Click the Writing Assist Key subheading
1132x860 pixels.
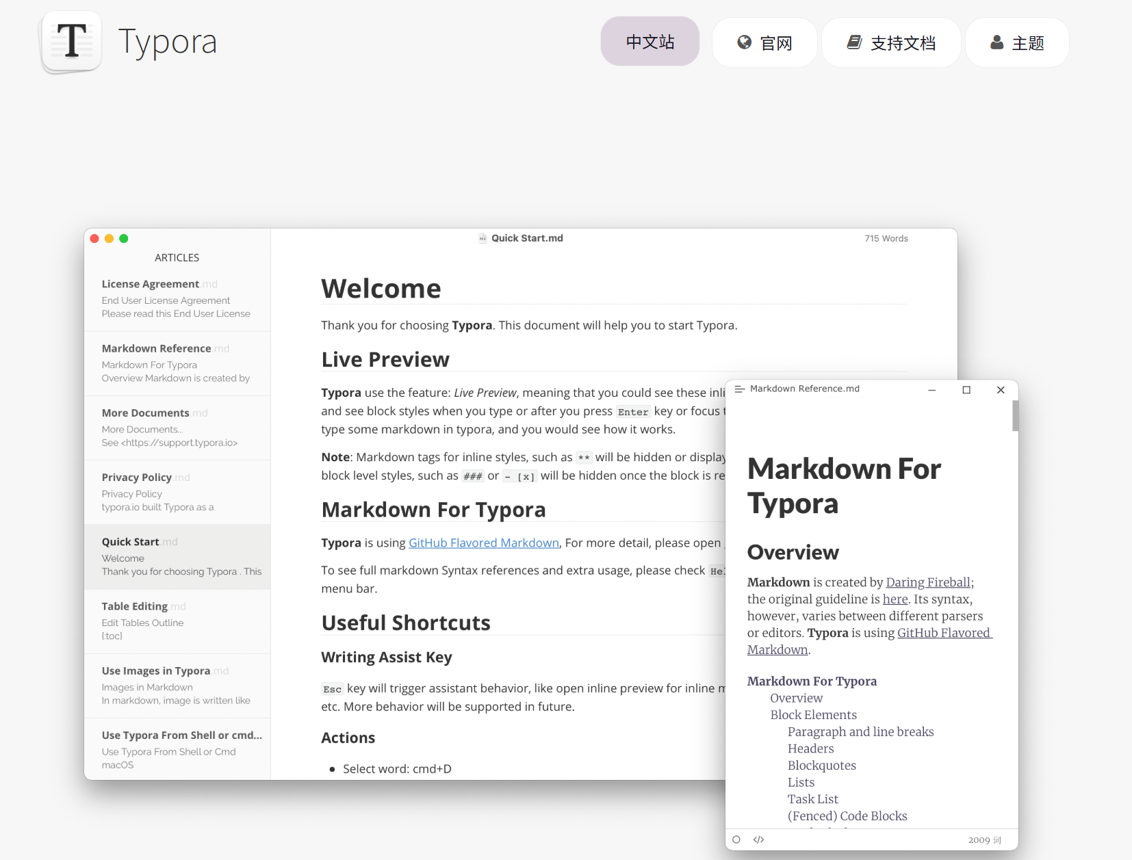click(387, 657)
